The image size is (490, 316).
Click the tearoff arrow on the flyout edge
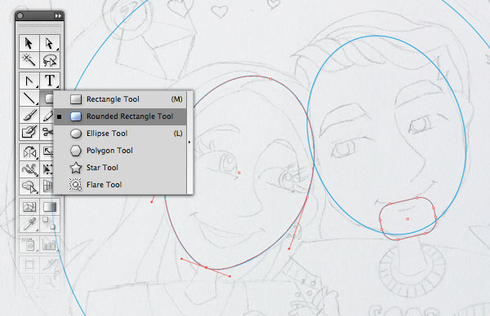pyautogui.click(x=189, y=142)
